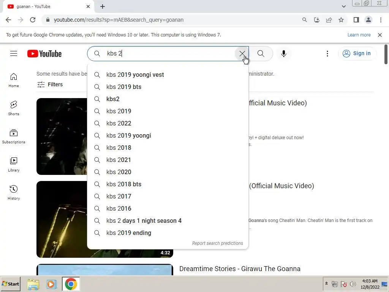Choose the 'kbs2' suggestion

(168, 99)
